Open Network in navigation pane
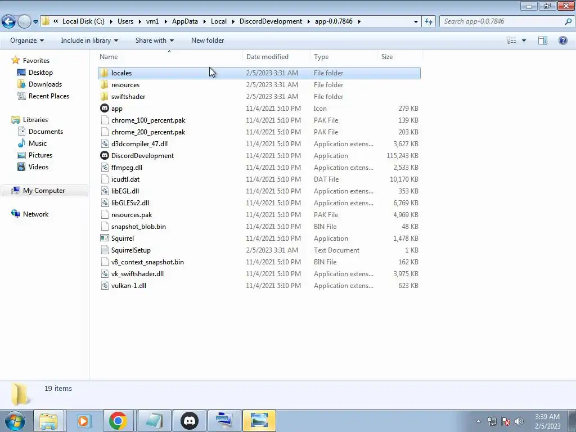576x432 pixels. pos(35,214)
